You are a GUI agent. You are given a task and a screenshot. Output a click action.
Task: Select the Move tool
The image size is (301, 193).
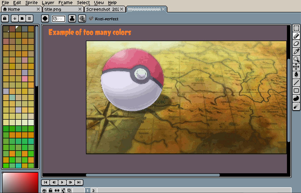point(296,67)
